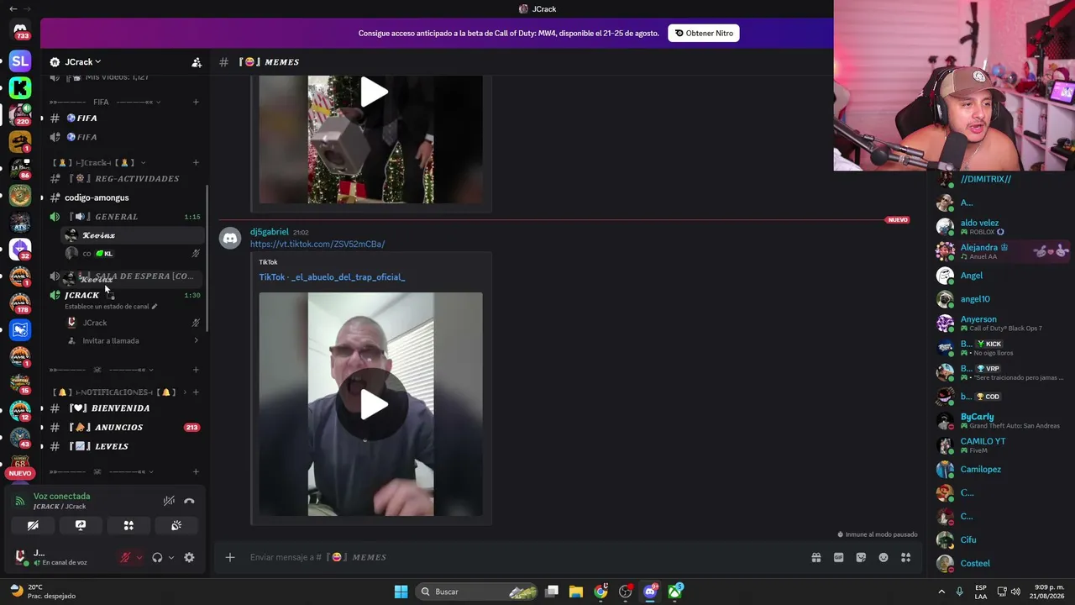Toggle noise suppression in the voice panel
Screen dimensions: 1075x605
tap(169, 501)
